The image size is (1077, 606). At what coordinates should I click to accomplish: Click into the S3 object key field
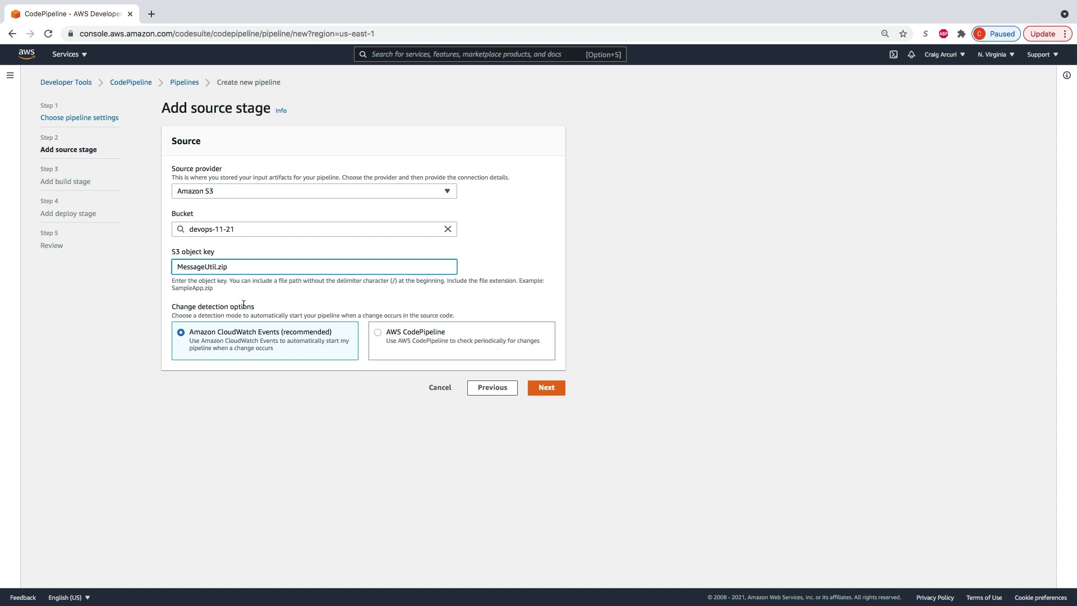(314, 267)
